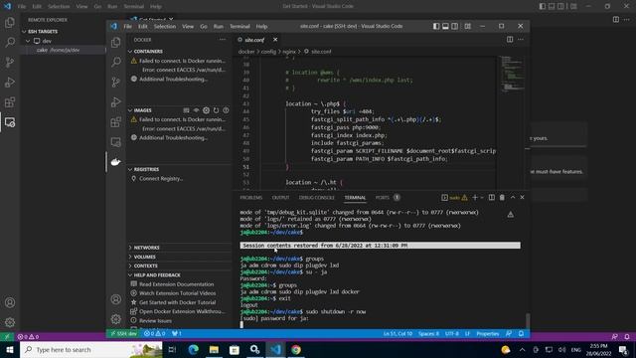
Task: Open Explorer view in the front VS Code window
Action: [x=116, y=42]
